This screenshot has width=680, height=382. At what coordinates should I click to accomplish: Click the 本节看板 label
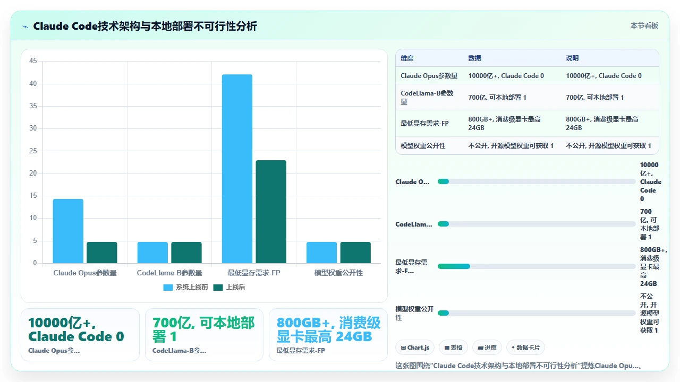click(x=644, y=25)
